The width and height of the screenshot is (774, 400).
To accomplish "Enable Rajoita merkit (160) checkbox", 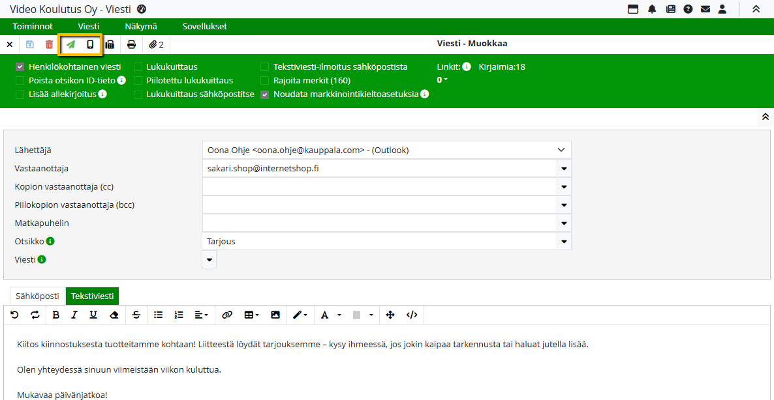I will [265, 81].
